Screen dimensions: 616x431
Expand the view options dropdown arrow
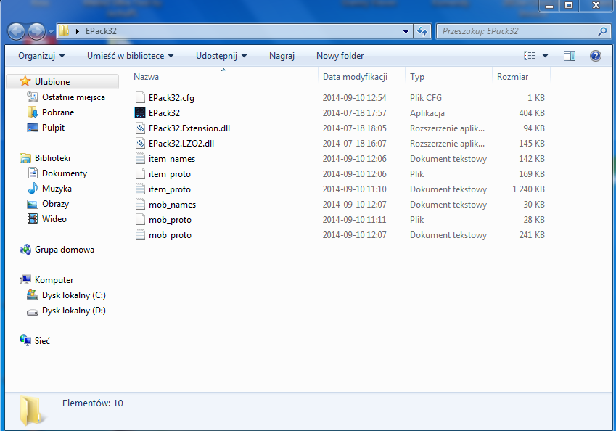coord(545,56)
